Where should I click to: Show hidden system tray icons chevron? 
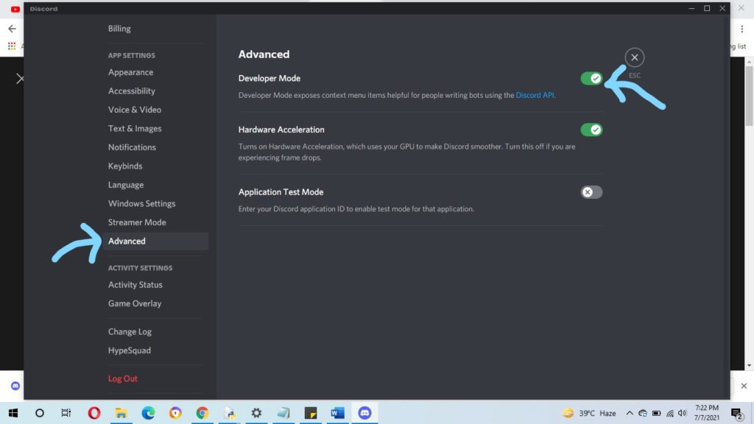(x=629, y=413)
